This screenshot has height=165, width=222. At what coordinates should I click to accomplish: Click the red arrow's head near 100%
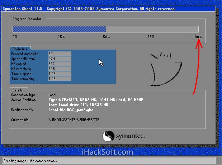(x=199, y=42)
